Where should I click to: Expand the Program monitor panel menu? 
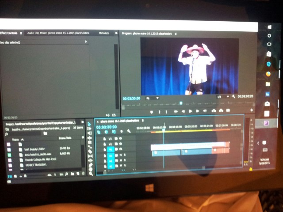[176, 33]
